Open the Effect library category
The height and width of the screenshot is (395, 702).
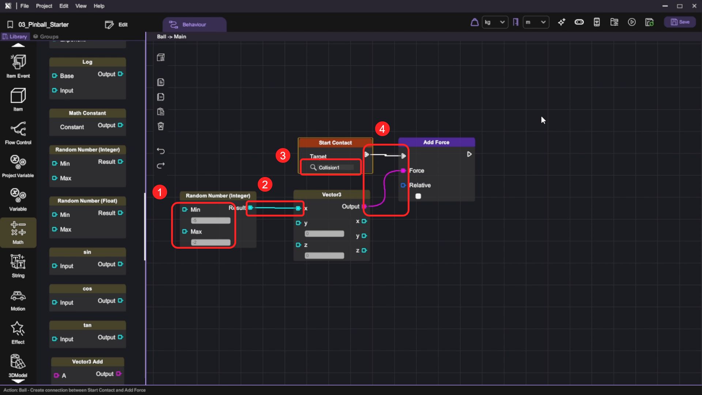[x=18, y=332]
